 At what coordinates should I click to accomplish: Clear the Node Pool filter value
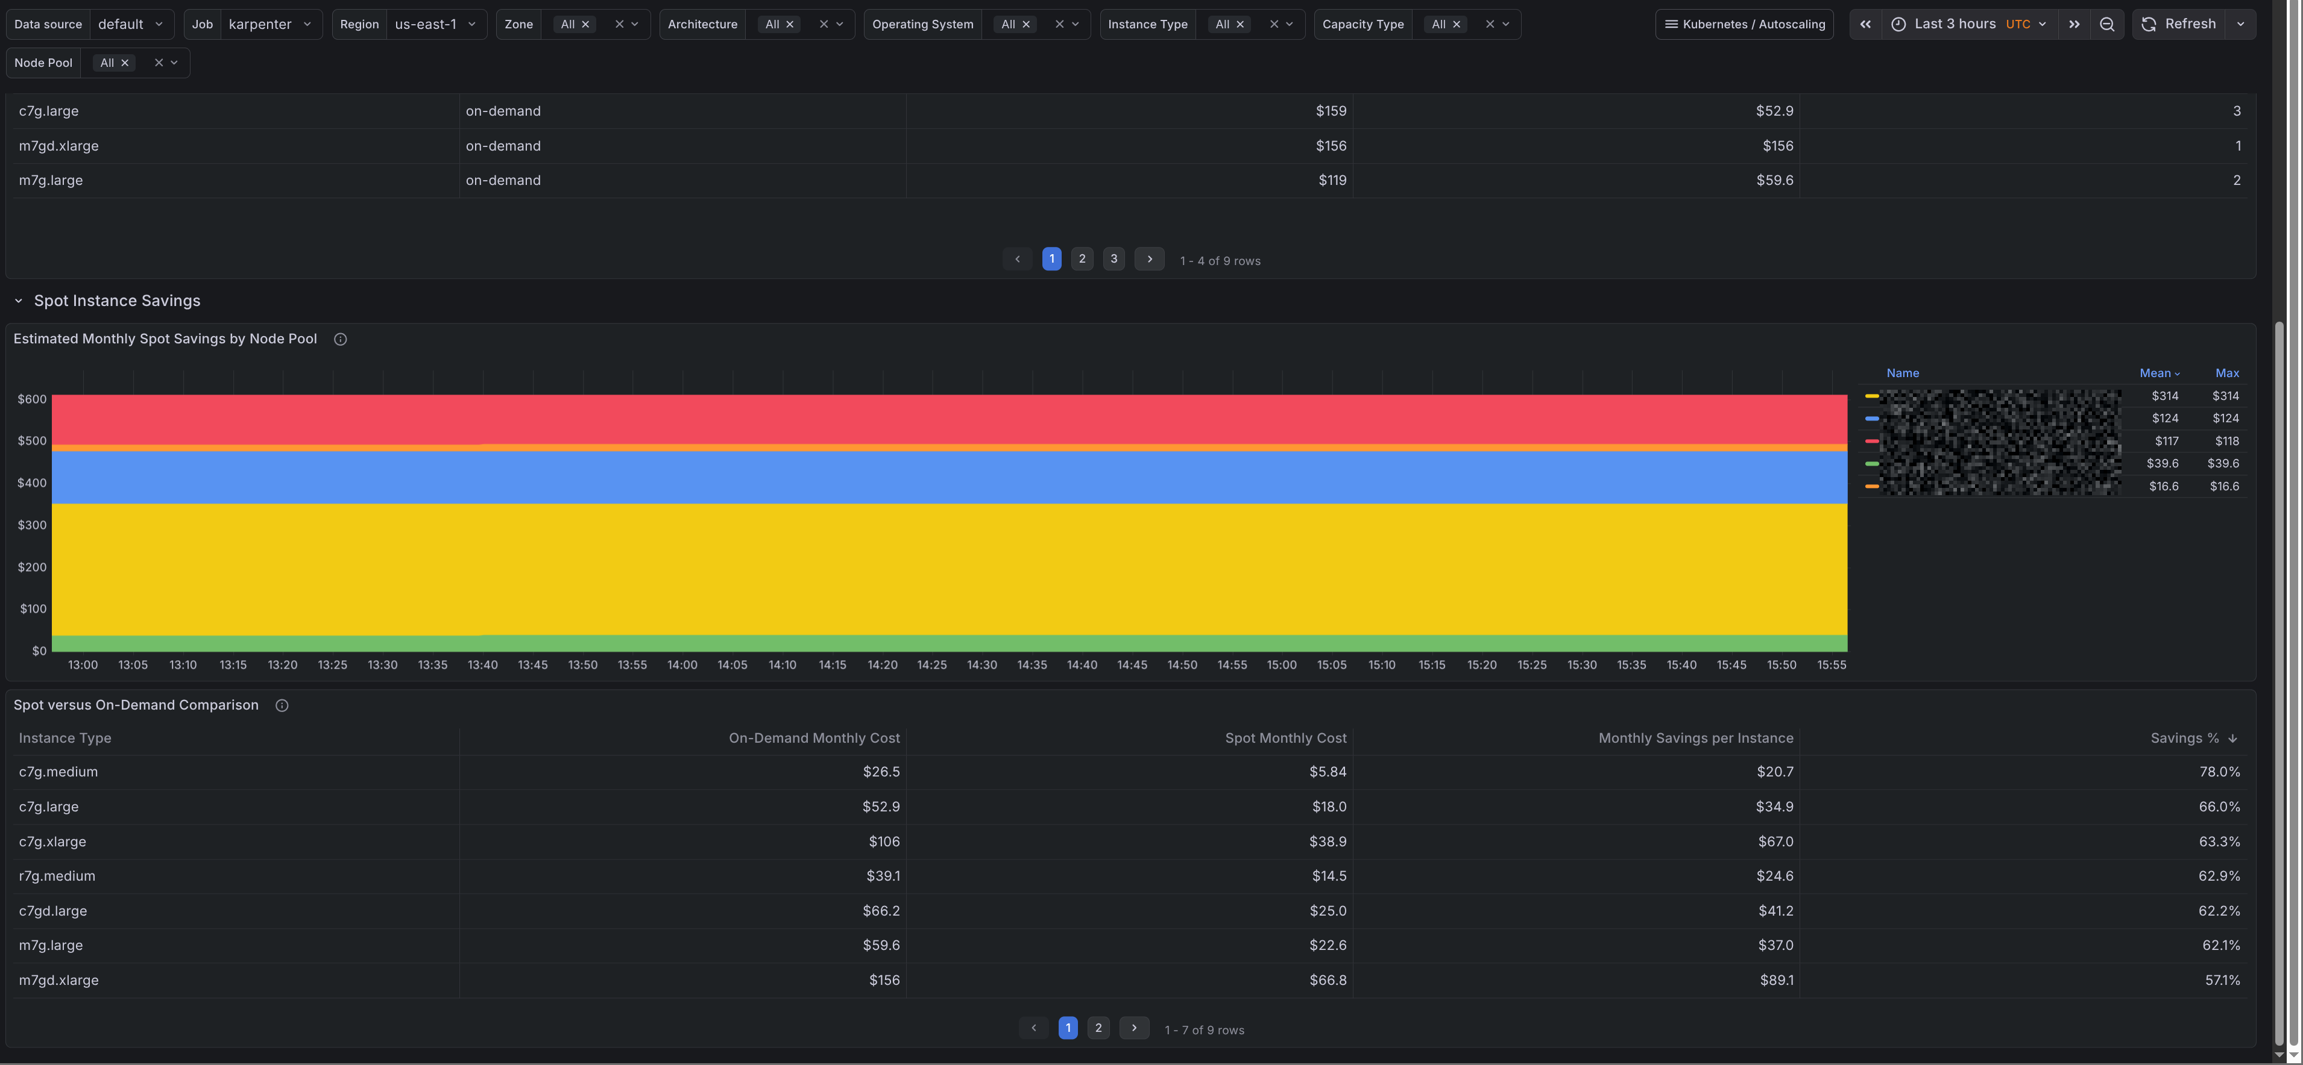pyautogui.click(x=158, y=63)
